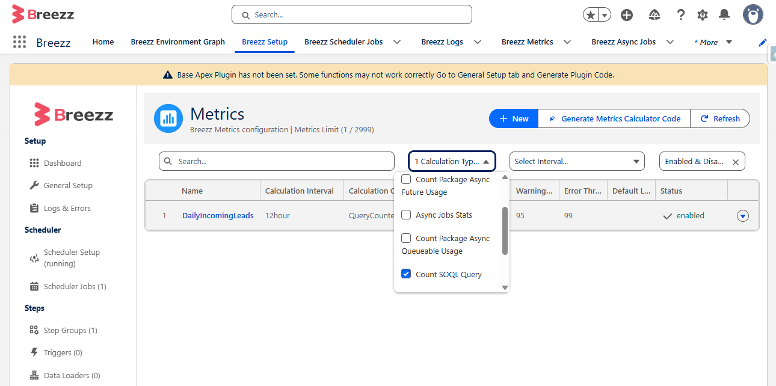Screen dimensions: 776x386
Task: Open Triggers (0) sidebar item
Action: [56, 352]
